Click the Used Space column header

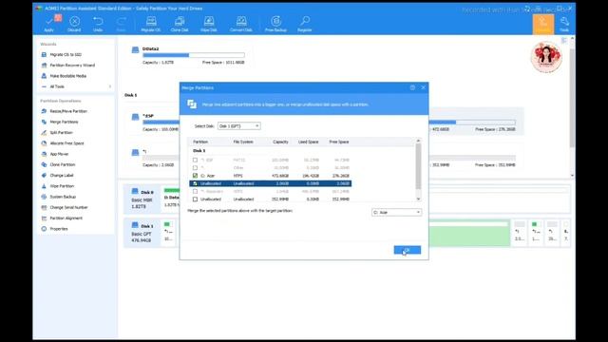(308, 142)
